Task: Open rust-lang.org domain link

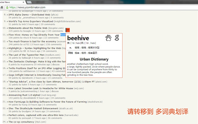Action: click(x=49, y=95)
